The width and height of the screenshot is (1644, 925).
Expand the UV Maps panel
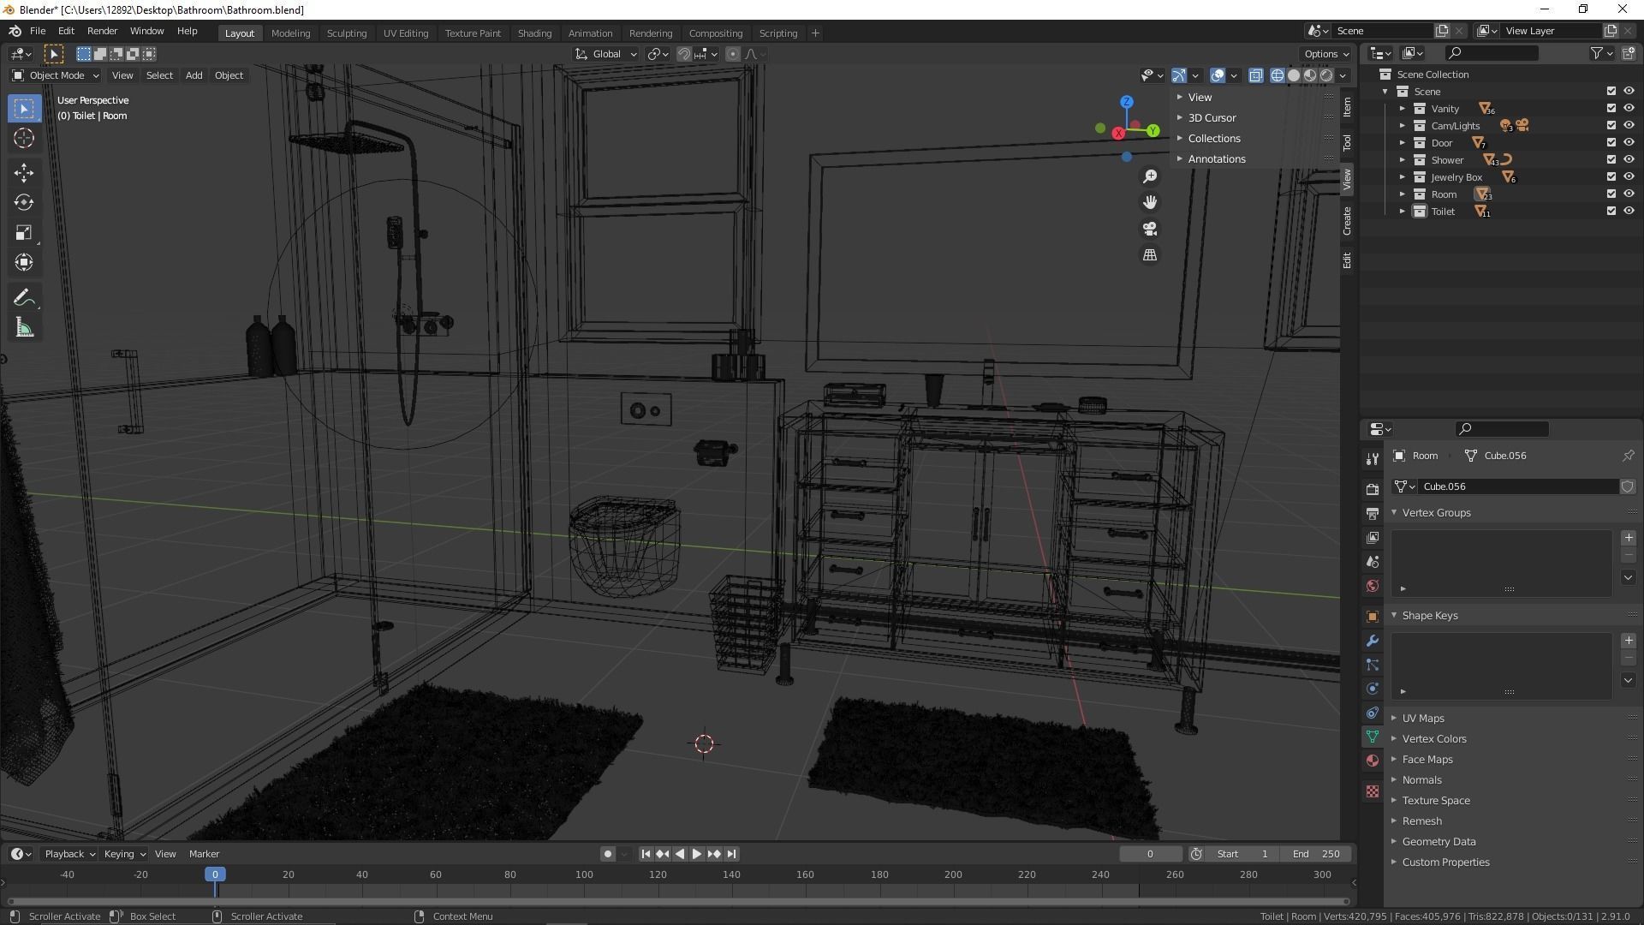coord(1422,719)
